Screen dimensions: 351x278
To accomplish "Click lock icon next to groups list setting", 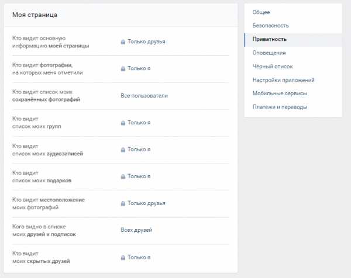I will click(x=123, y=123).
